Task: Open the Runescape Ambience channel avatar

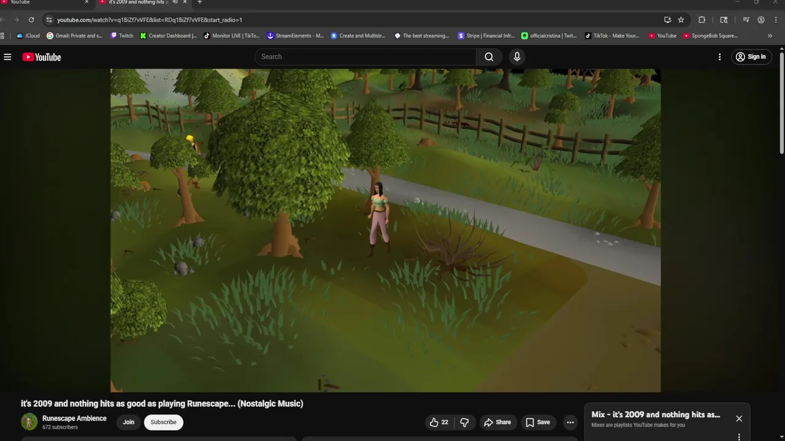Action: 29,422
